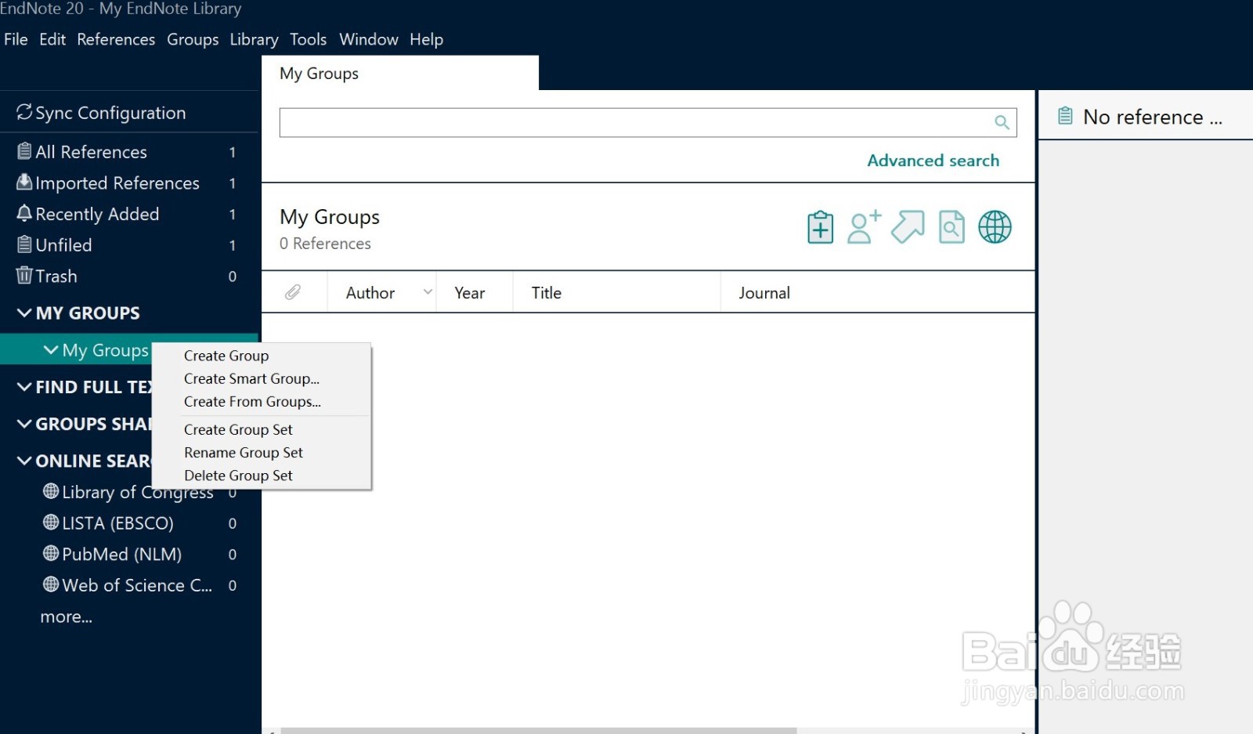Open the Window menu

[369, 39]
